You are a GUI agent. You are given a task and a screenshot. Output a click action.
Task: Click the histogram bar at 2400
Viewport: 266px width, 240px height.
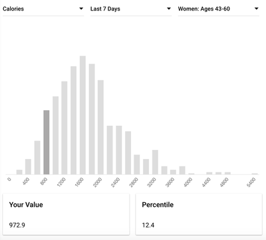point(119,150)
